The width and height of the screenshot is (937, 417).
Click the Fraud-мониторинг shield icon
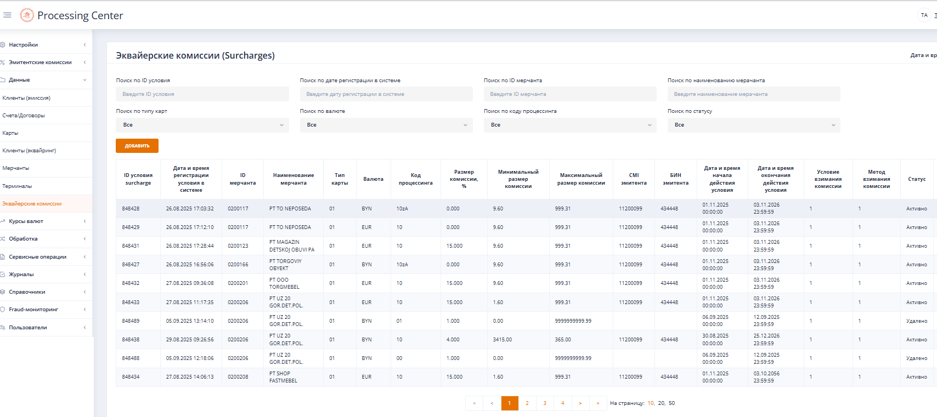click(x=3, y=310)
